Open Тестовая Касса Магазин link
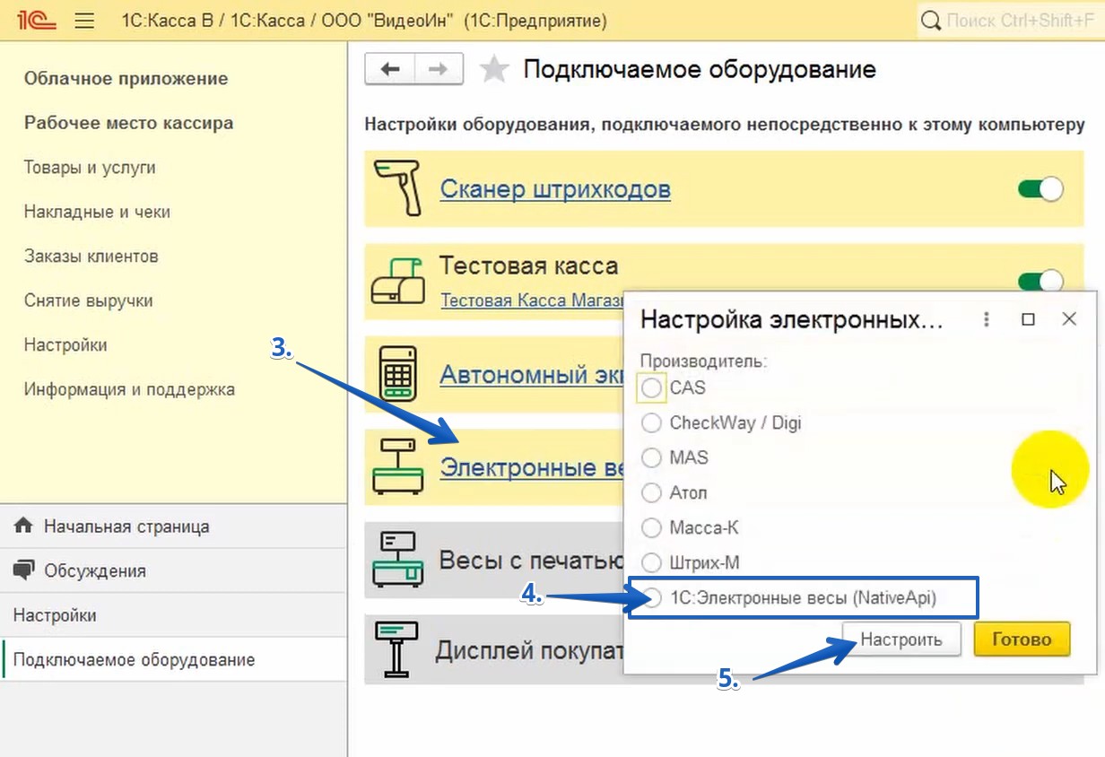 click(x=532, y=300)
